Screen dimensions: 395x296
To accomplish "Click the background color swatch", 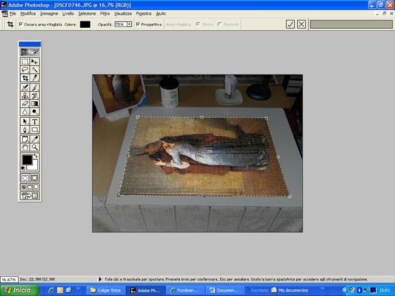I will coord(35,166).
